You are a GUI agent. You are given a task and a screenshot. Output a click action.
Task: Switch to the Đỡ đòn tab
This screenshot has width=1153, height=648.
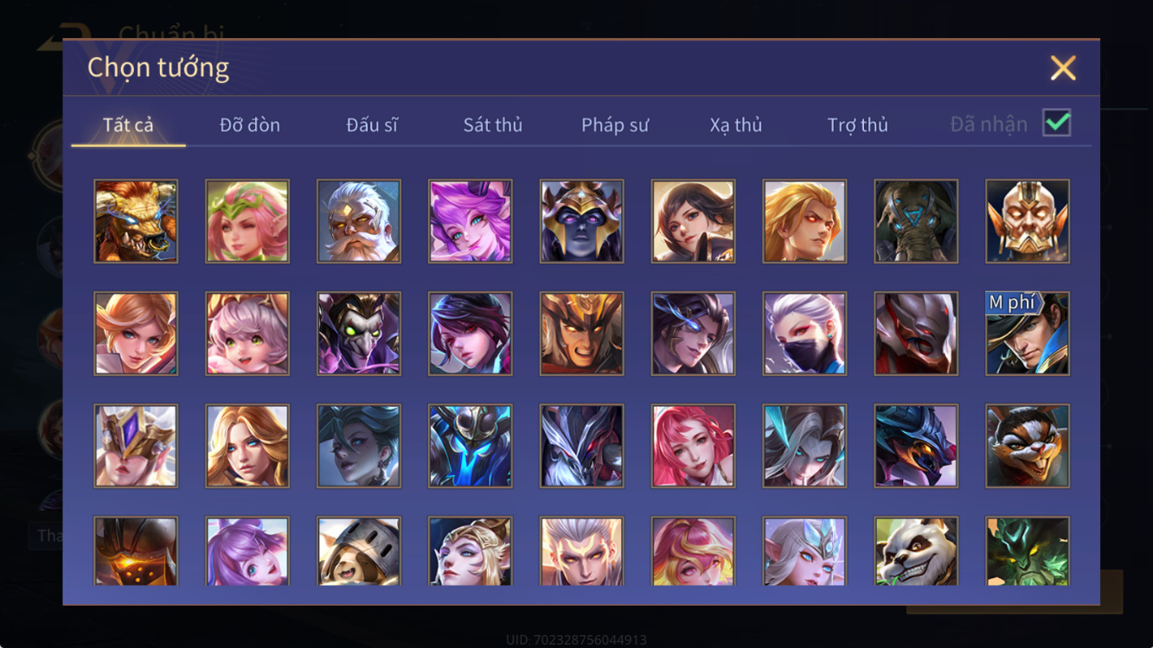tap(250, 125)
